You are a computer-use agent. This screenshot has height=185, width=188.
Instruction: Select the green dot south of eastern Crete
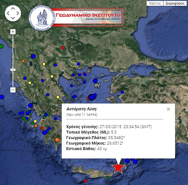[x=108, y=178]
